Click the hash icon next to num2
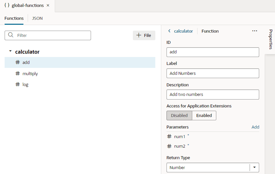 point(169,146)
